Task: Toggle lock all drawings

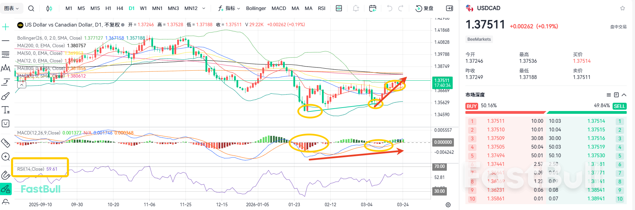Action: tap(6, 202)
